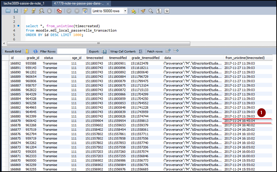This screenshot has height=172, width=277.
Task: Toggle display of invisible characters
Action: (x=158, y=11)
